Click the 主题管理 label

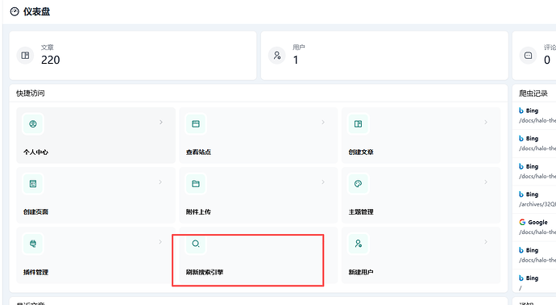click(x=361, y=212)
